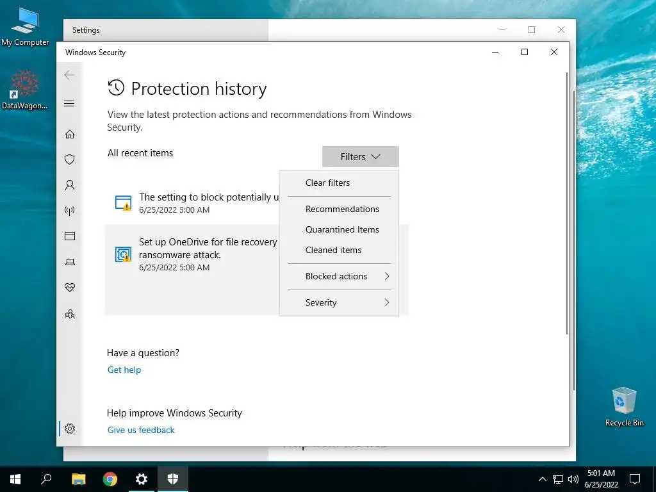Click the Protection history clock icon
This screenshot has width=656, height=492.
pyautogui.click(x=116, y=88)
